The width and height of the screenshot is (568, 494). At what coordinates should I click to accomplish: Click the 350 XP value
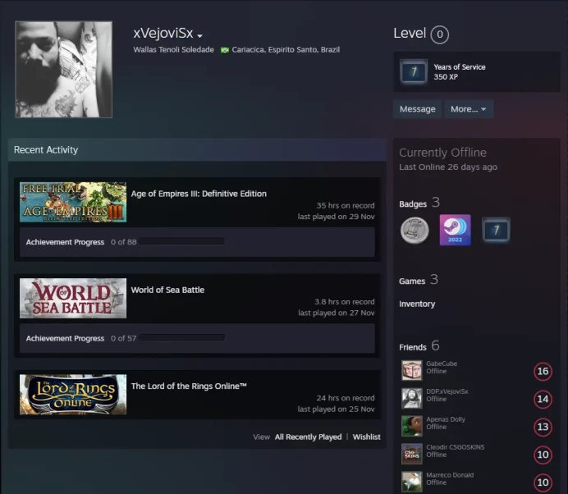pos(446,77)
